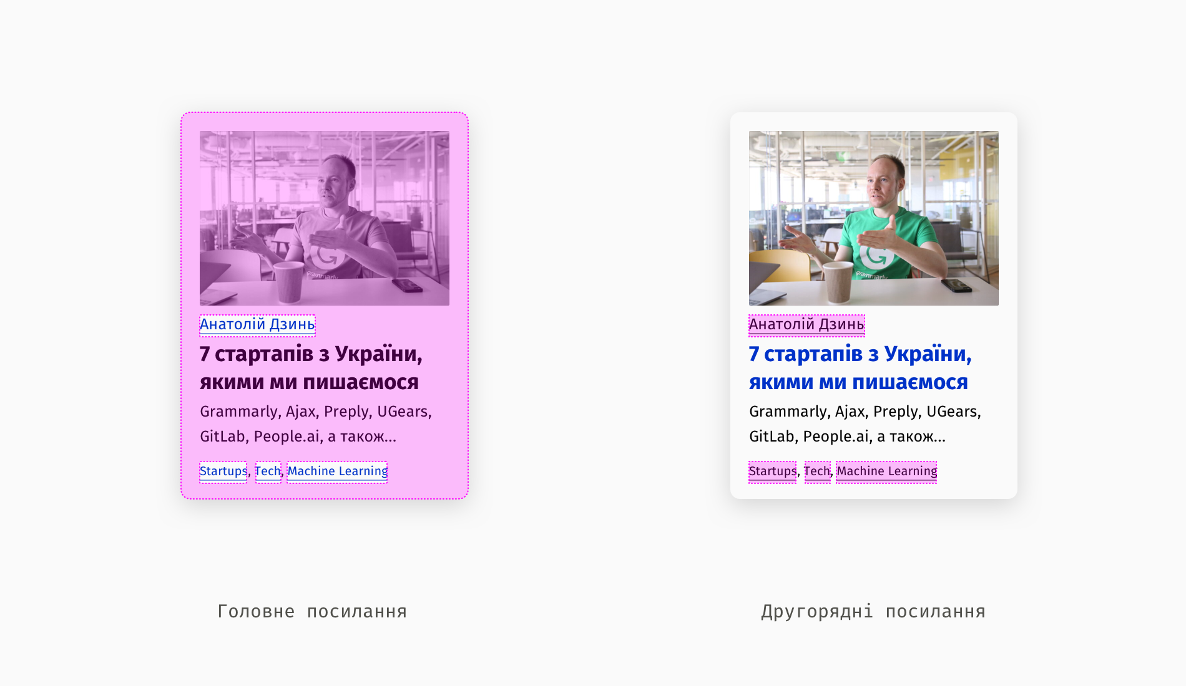Click dark purple title in pink card
1186x686 pixels.
tap(311, 368)
